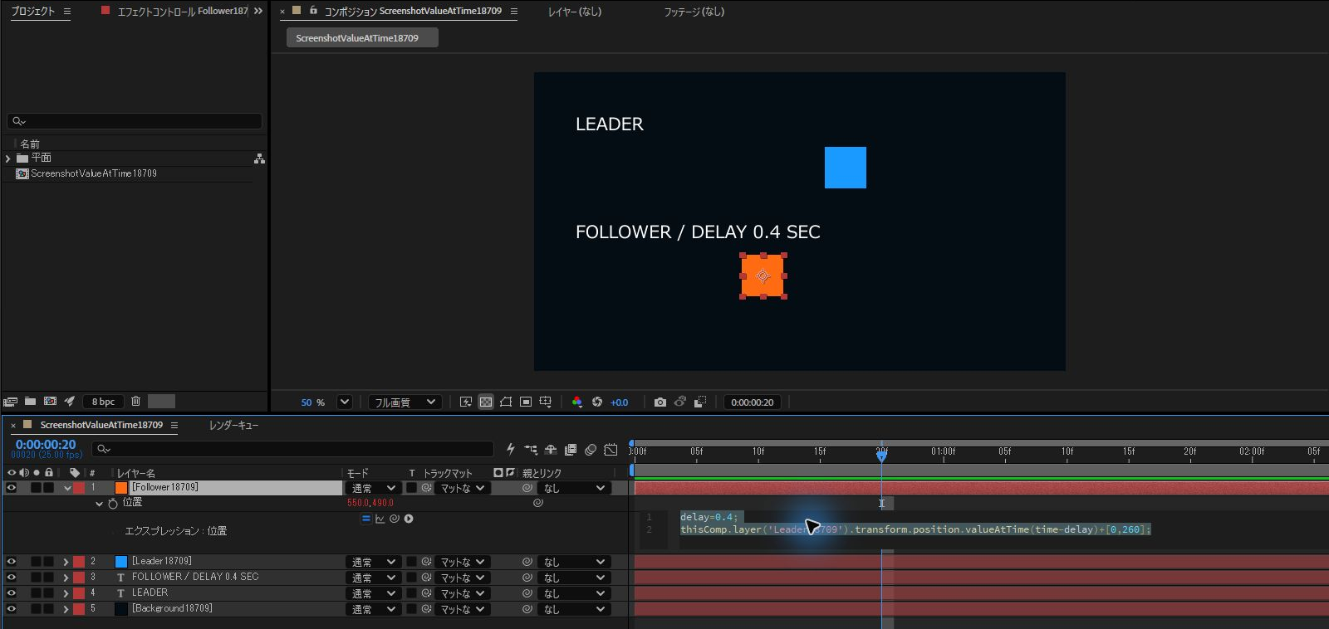Show the expression post-graph icon
This screenshot has height=629, width=1329.
[380, 519]
